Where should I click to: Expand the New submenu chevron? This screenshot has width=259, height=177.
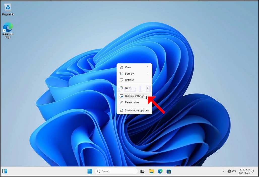[x=148, y=88]
